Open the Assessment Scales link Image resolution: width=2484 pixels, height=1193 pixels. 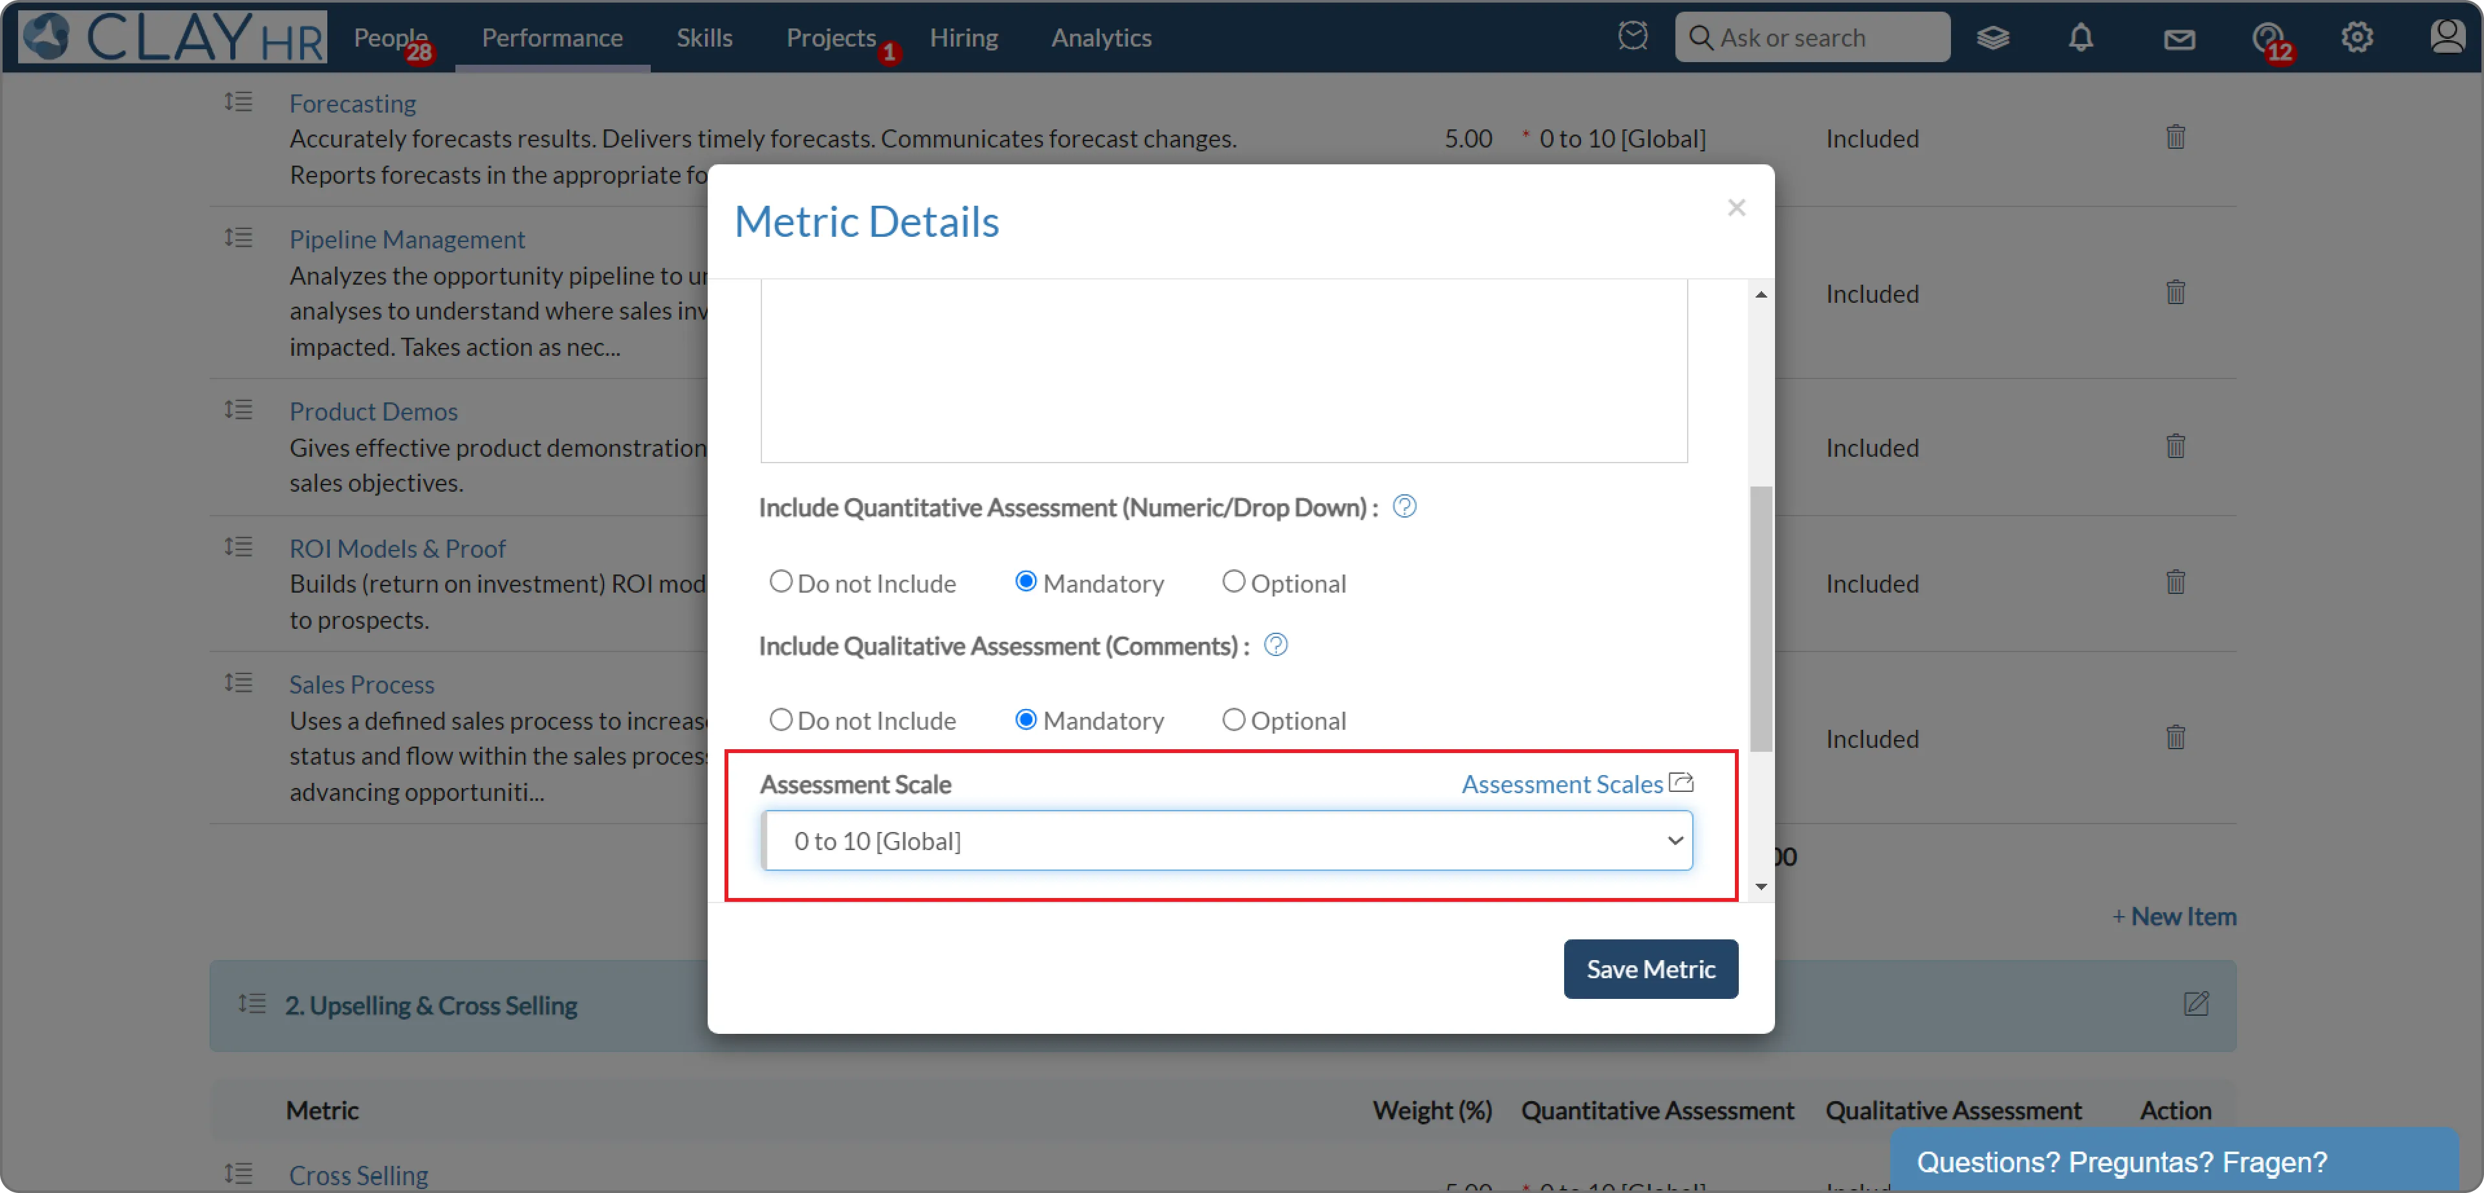(x=1562, y=784)
